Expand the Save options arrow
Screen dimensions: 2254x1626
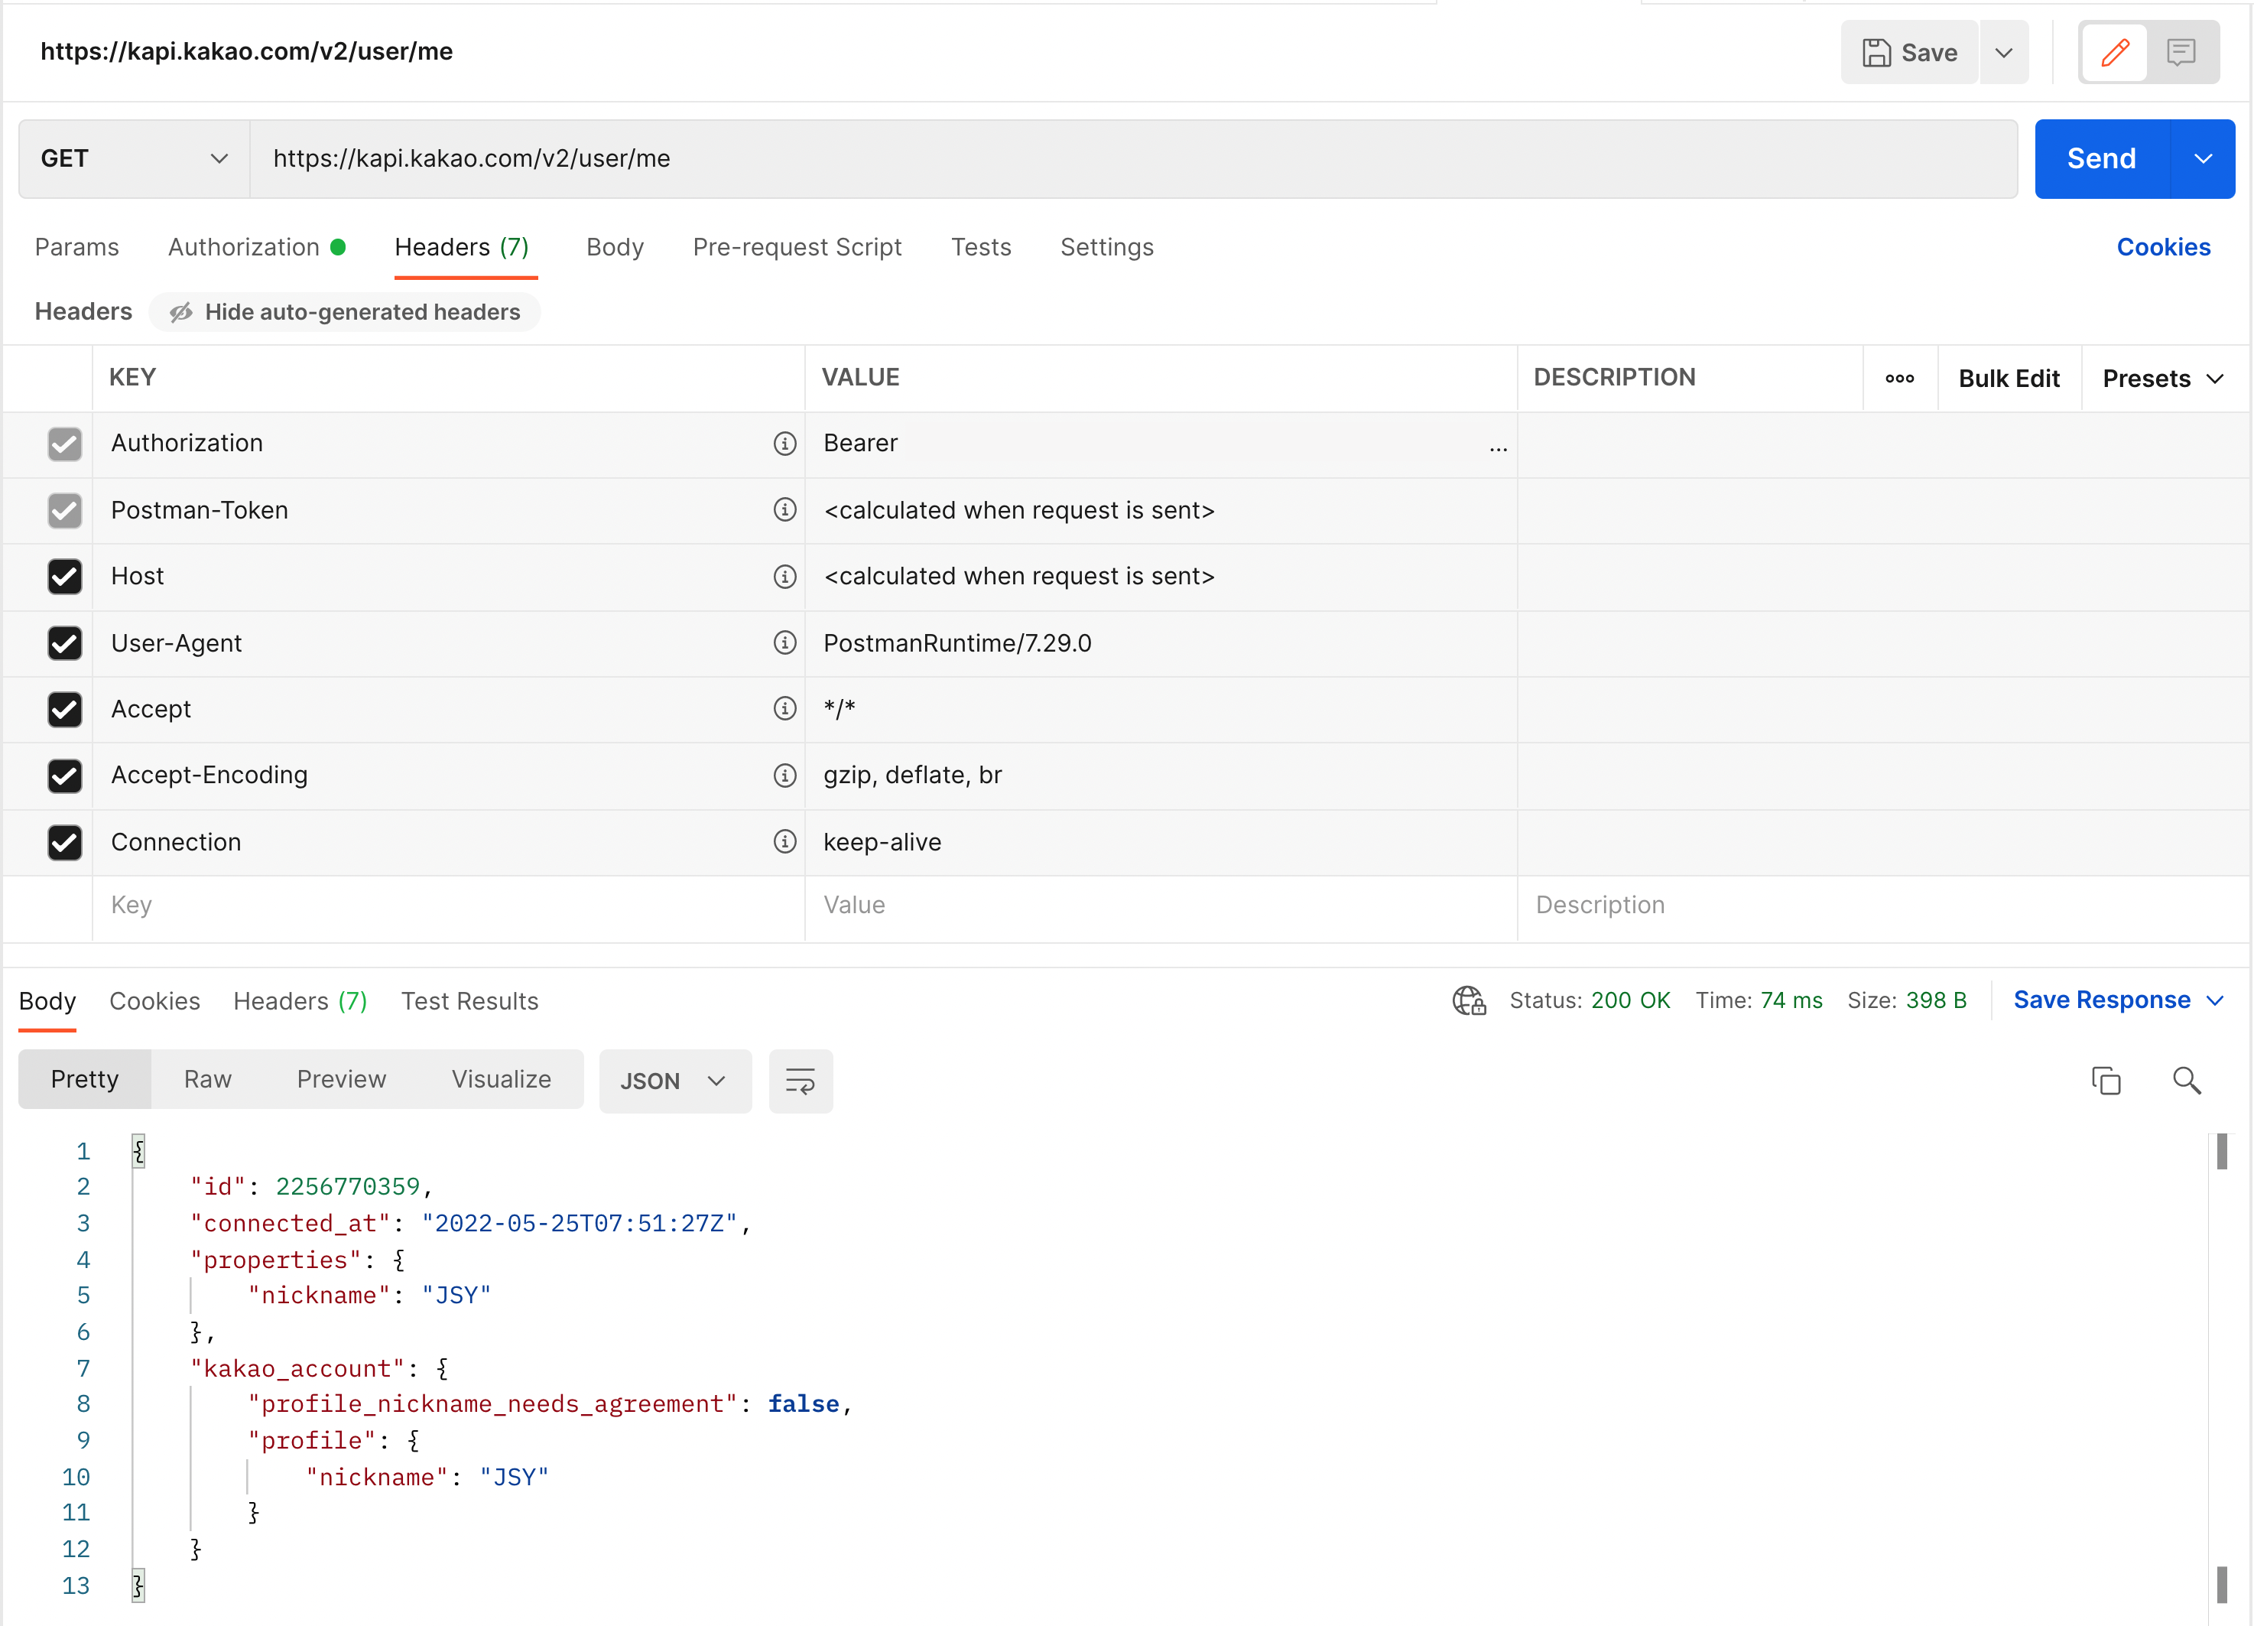(2003, 53)
